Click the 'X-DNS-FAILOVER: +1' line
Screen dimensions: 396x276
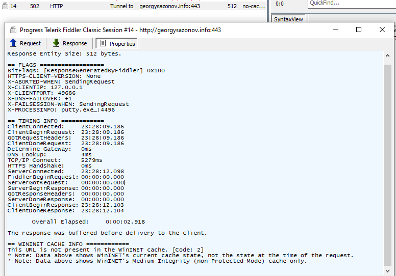click(40, 99)
